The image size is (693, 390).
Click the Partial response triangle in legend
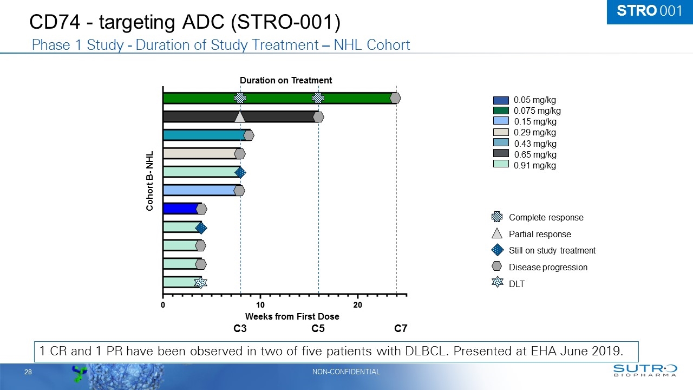tap(498, 234)
